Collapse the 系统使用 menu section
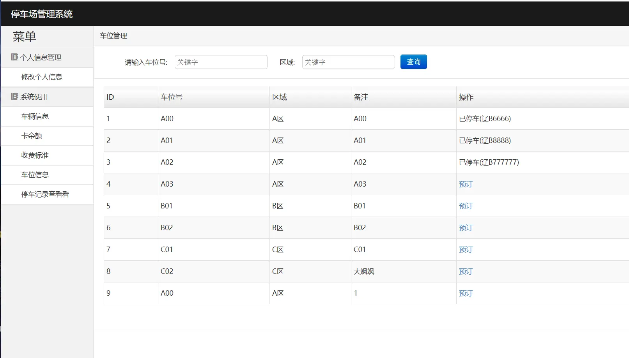 tap(47, 97)
